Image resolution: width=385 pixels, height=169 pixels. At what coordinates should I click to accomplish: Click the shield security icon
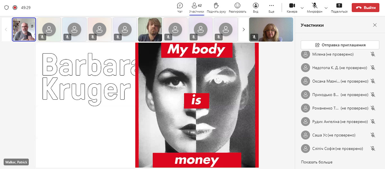click(6, 7)
